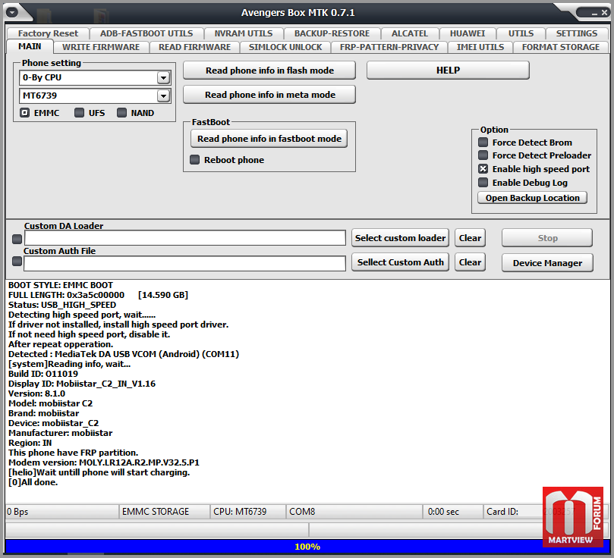The width and height of the screenshot is (614, 558).
Task: Focus the Custom DA Loader input field
Action: [x=185, y=238]
